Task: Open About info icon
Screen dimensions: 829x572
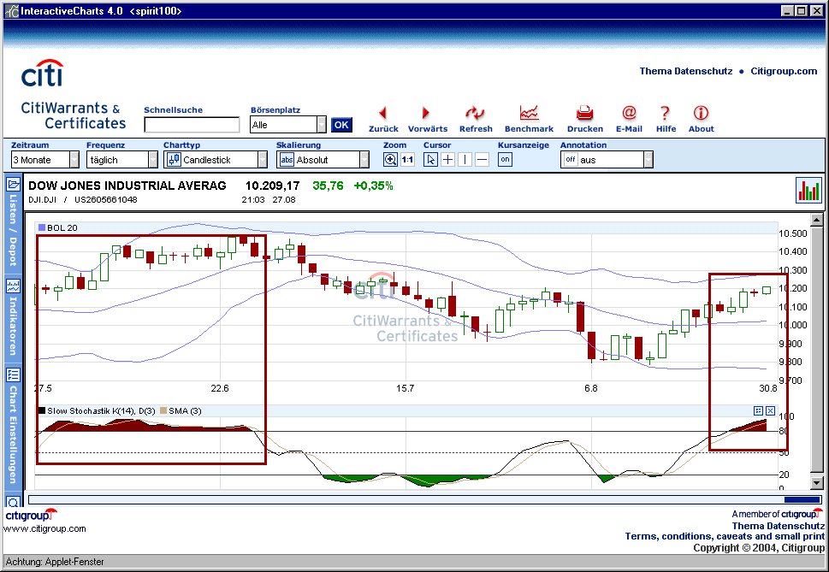Action: (x=701, y=113)
